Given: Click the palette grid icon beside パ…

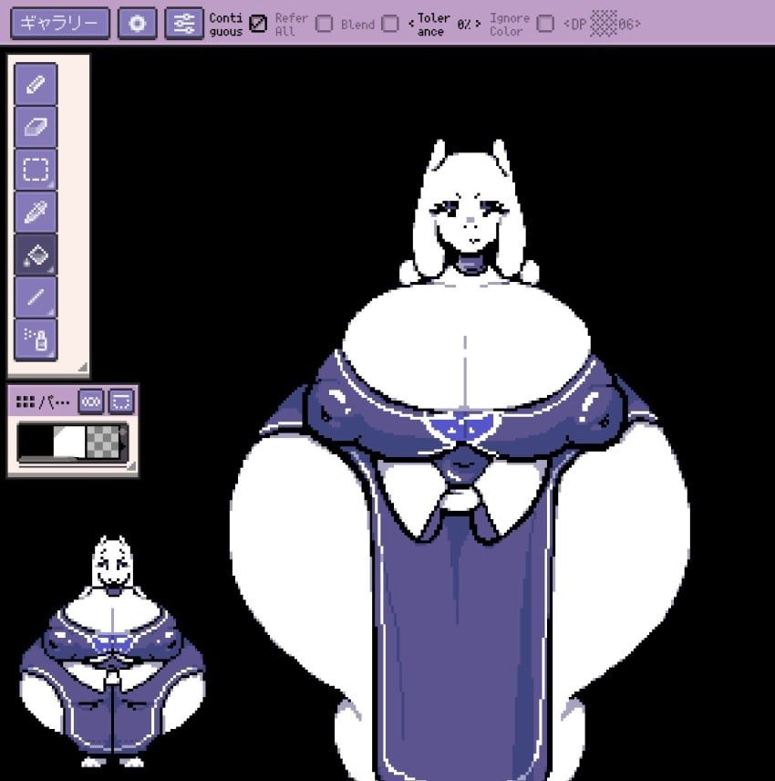Looking at the screenshot, I should click(x=25, y=401).
